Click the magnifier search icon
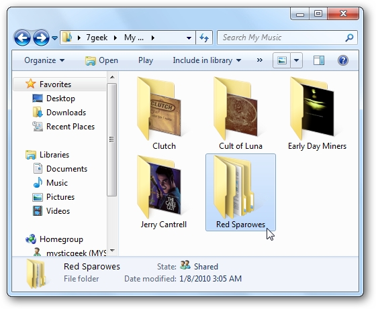Screen dimensions: 376x309 click(349, 38)
